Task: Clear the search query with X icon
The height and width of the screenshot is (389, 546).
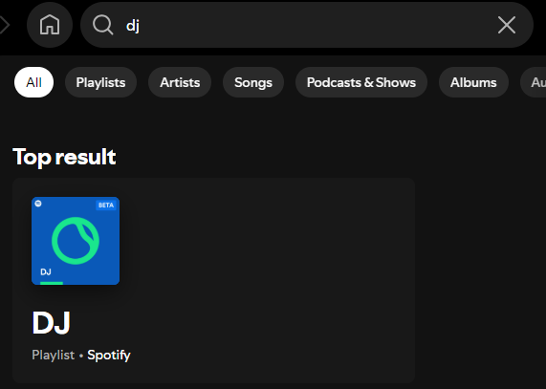Action: pyautogui.click(x=506, y=25)
